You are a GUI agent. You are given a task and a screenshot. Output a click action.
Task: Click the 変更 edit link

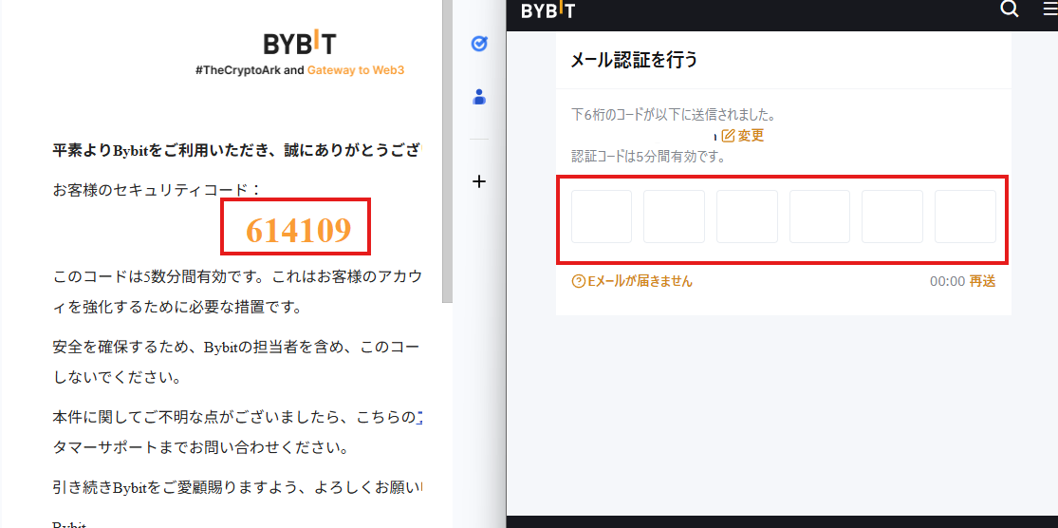[x=743, y=136]
